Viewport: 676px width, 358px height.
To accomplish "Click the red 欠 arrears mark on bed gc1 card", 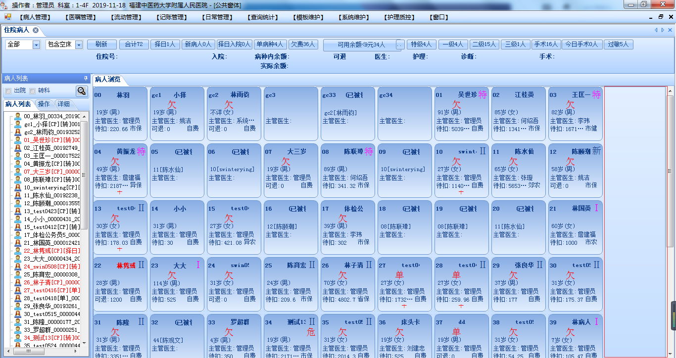I will point(172,104).
